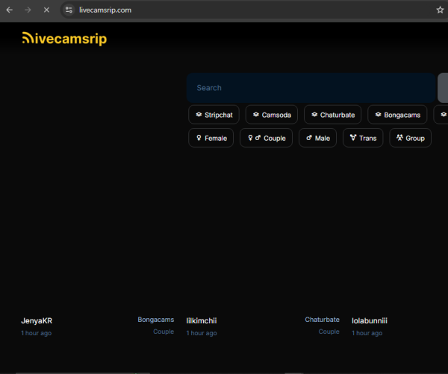Screen dimensions: 448x374
Task: Click the browser forward arrow
Action: 28,10
